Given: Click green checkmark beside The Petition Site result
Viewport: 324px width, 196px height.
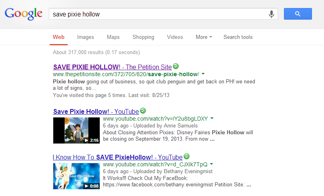Looking at the screenshot, I should pyautogui.click(x=176, y=67).
